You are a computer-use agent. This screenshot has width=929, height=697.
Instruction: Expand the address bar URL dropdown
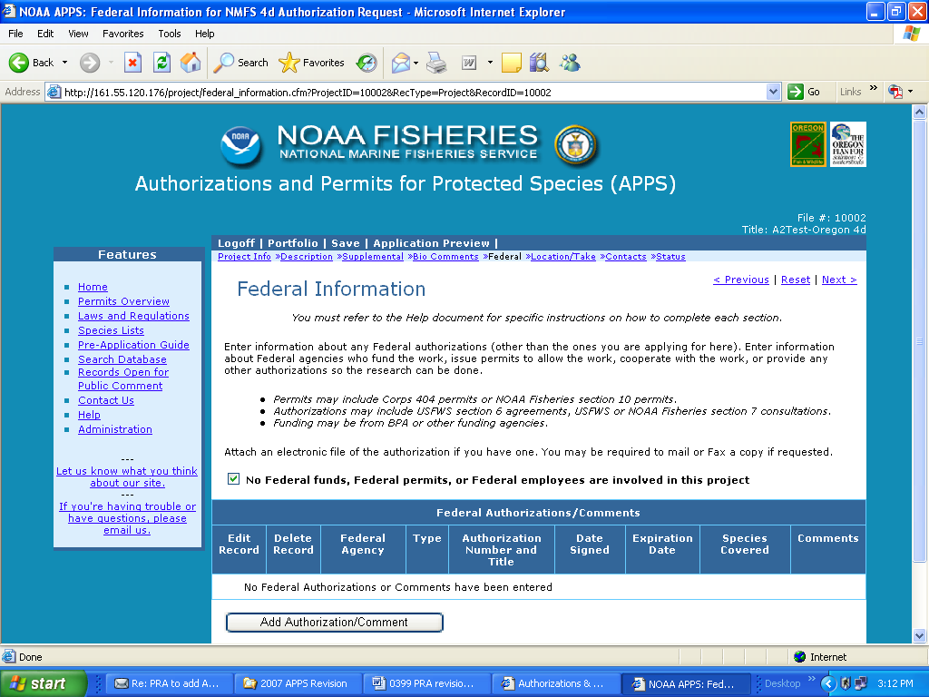(773, 92)
